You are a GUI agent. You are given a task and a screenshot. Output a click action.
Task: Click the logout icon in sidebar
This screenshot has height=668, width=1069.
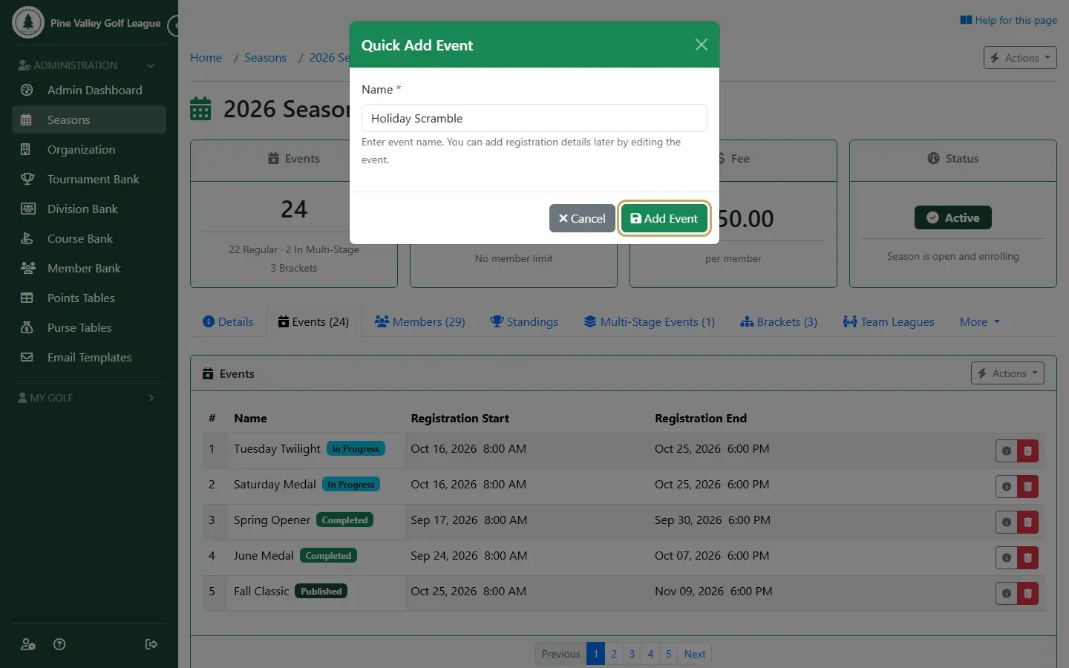pos(151,644)
